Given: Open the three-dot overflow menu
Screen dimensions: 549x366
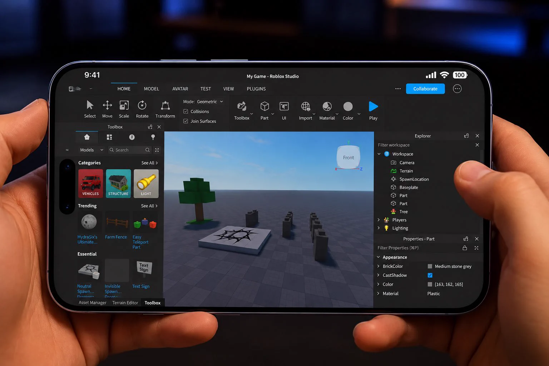Looking at the screenshot, I should point(398,89).
